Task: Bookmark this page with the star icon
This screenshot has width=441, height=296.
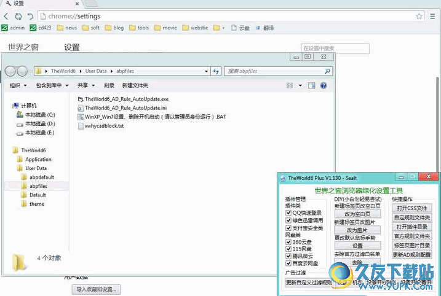Action: pyautogui.click(x=419, y=17)
